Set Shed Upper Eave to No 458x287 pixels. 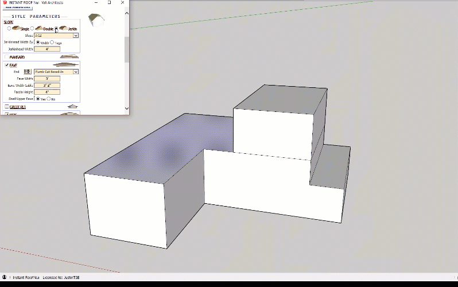(49, 99)
